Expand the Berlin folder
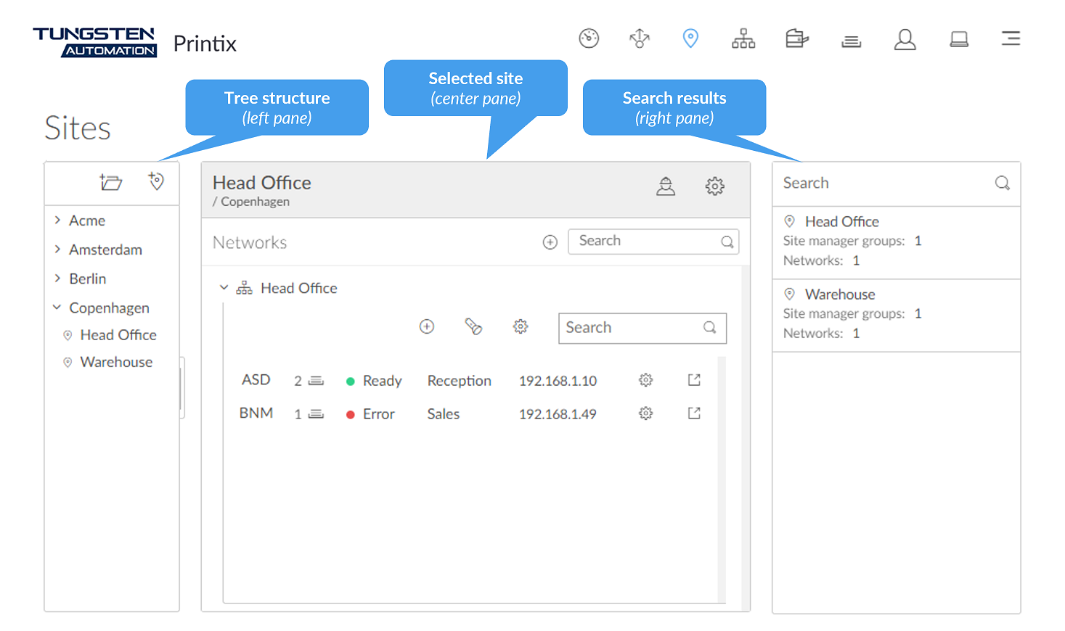This screenshot has height=631, width=1065. click(x=57, y=279)
